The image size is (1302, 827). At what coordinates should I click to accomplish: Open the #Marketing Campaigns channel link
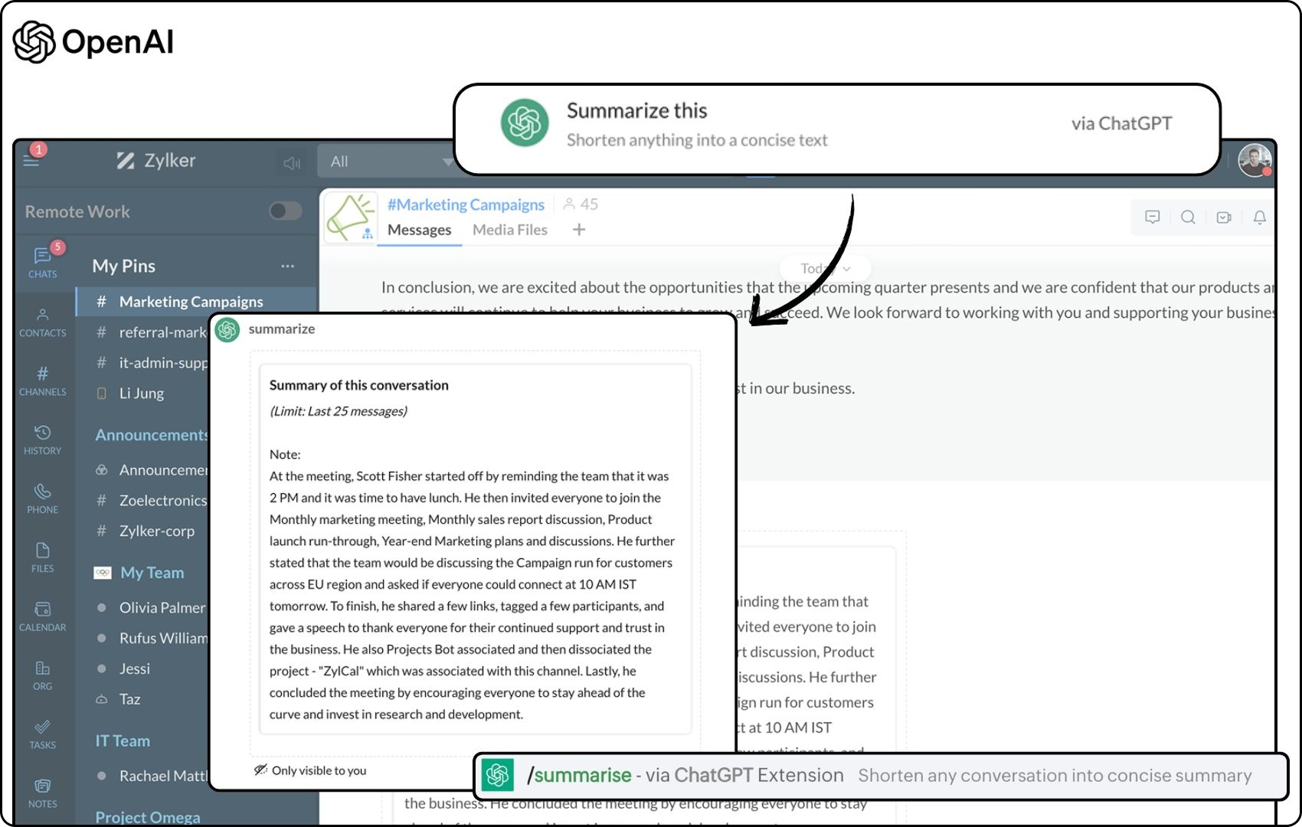tap(466, 204)
